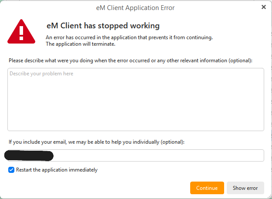Click the white exclamation mark inside warning icon
The height and width of the screenshot is (199, 272).
pyautogui.click(x=21, y=33)
